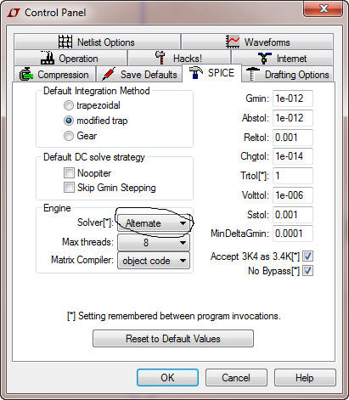
Task: Confirm settings with the OK button
Action: (167, 377)
